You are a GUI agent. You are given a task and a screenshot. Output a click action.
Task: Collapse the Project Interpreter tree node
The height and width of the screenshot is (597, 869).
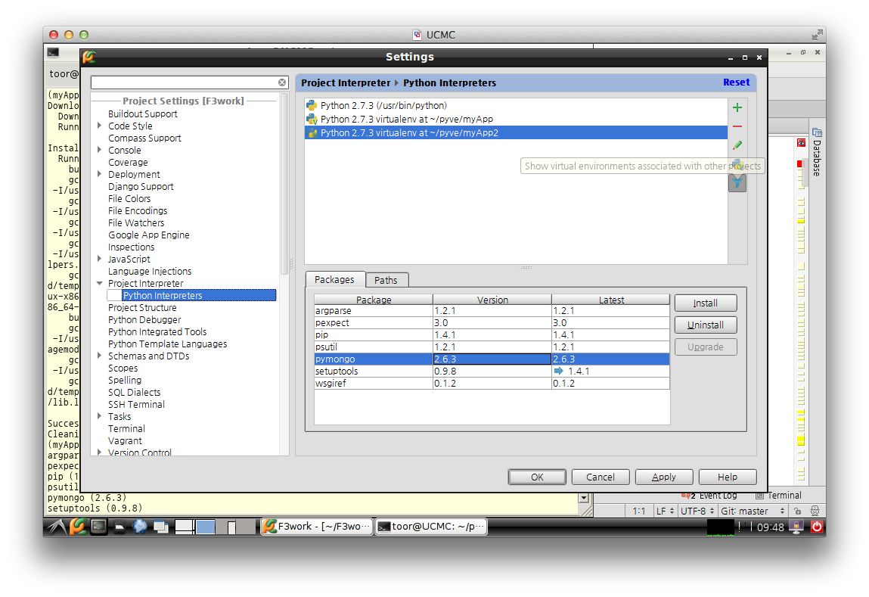click(x=99, y=283)
